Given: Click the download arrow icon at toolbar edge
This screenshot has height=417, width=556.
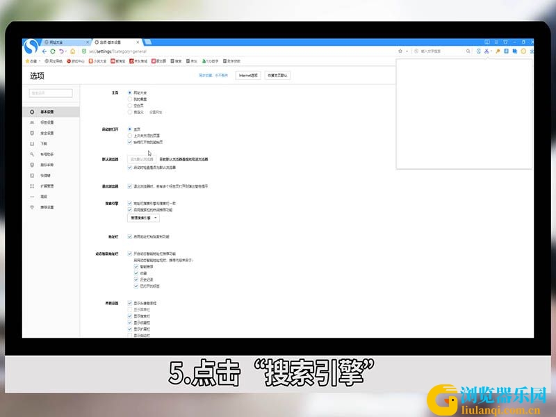Looking at the screenshot, I should click(532, 51).
